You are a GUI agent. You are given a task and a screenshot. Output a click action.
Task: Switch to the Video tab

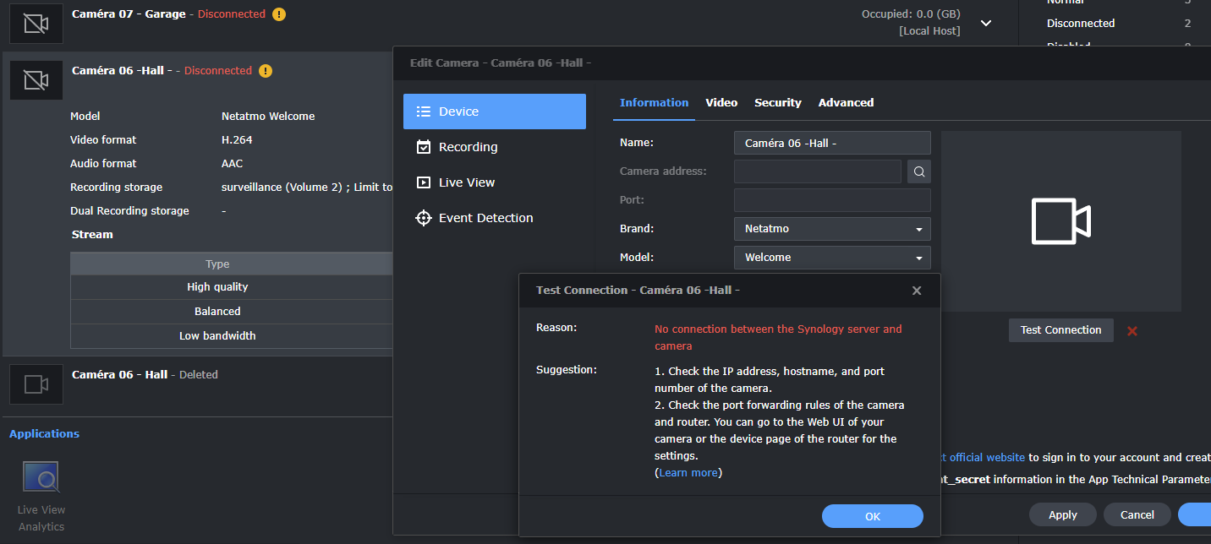click(x=721, y=103)
